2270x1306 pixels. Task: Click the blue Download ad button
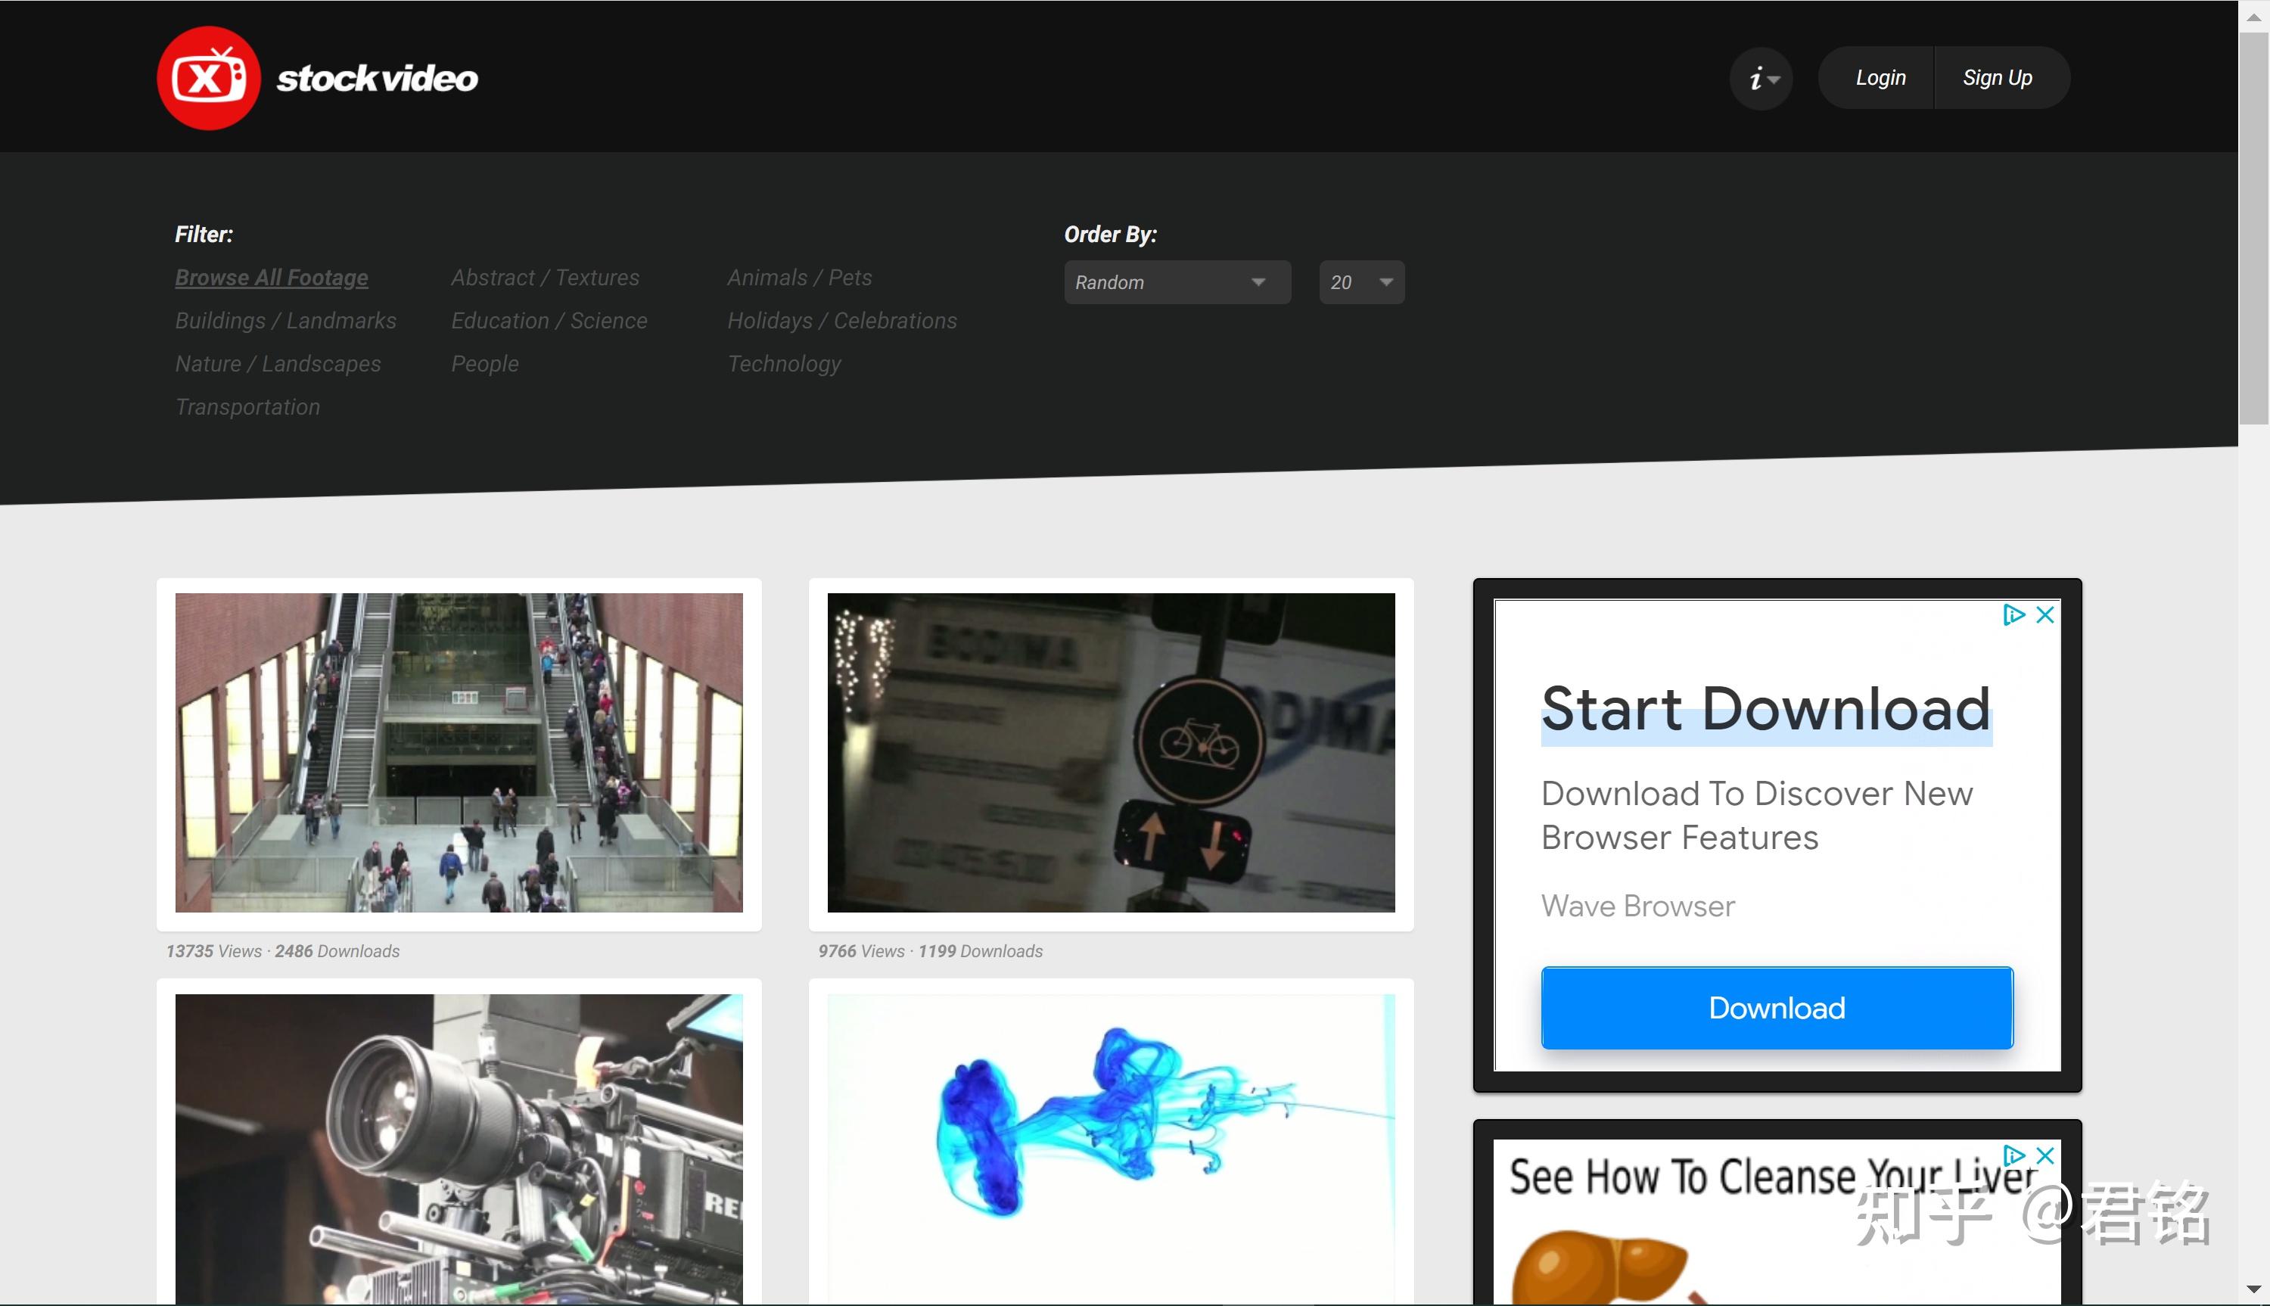(x=1777, y=1008)
